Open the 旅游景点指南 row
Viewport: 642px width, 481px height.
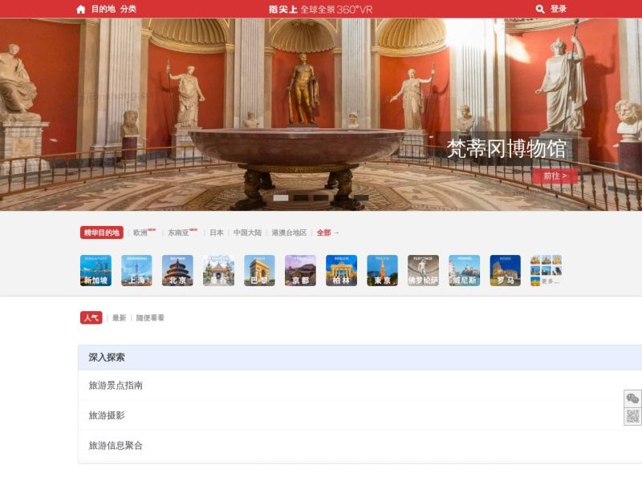[x=360, y=386]
